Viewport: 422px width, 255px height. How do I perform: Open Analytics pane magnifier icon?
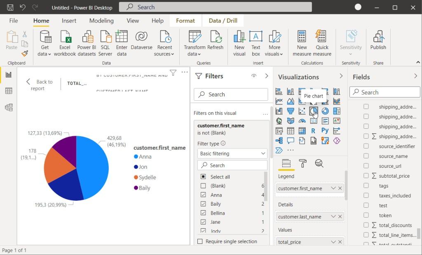[x=319, y=163]
